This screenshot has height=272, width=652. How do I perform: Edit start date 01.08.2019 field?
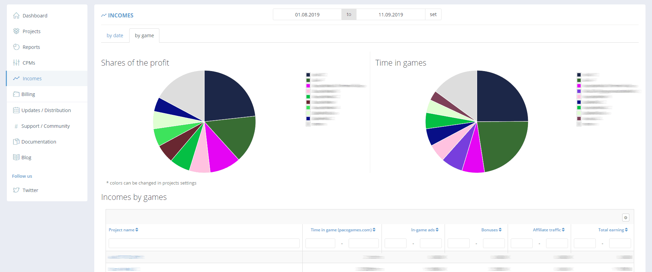(307, 14)
